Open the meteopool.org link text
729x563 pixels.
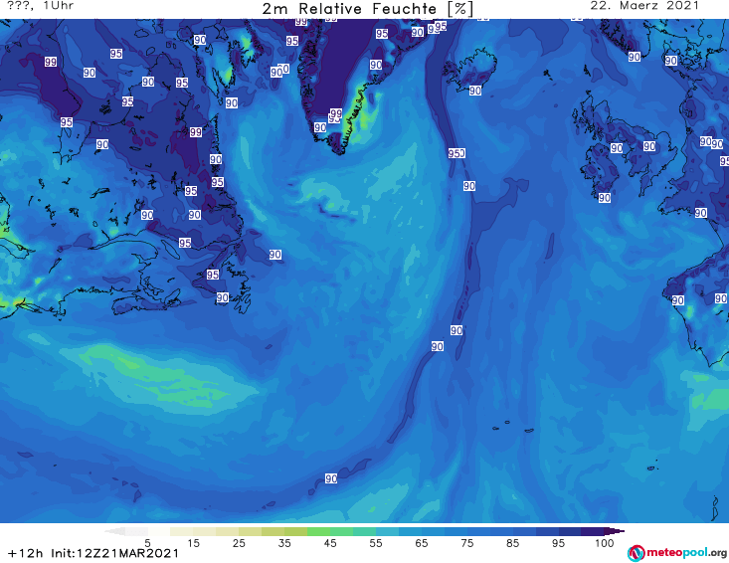(x=686, y=553)
